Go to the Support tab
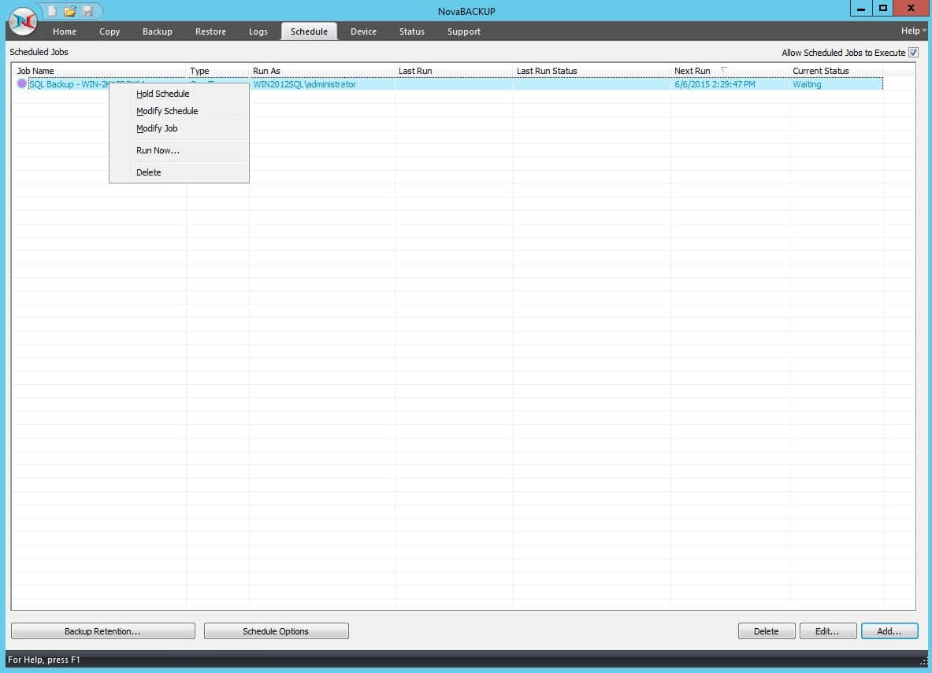 (x=463, y=31)
